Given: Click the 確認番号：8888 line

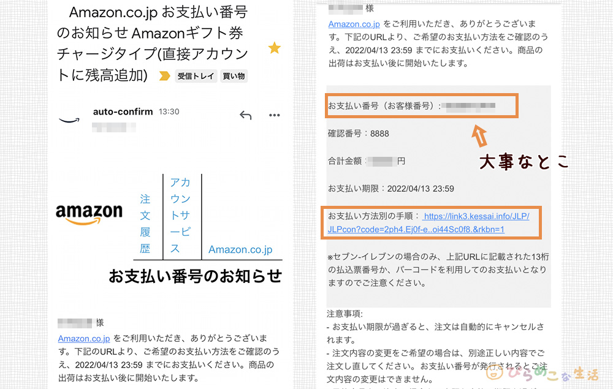Looking at the screenshot, I should (x=359, y=134).
